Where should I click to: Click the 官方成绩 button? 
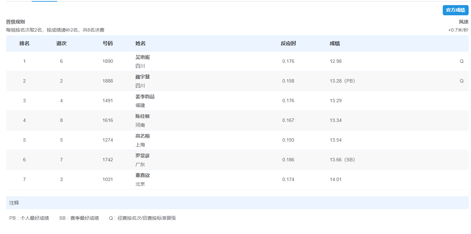pos(455,10)
